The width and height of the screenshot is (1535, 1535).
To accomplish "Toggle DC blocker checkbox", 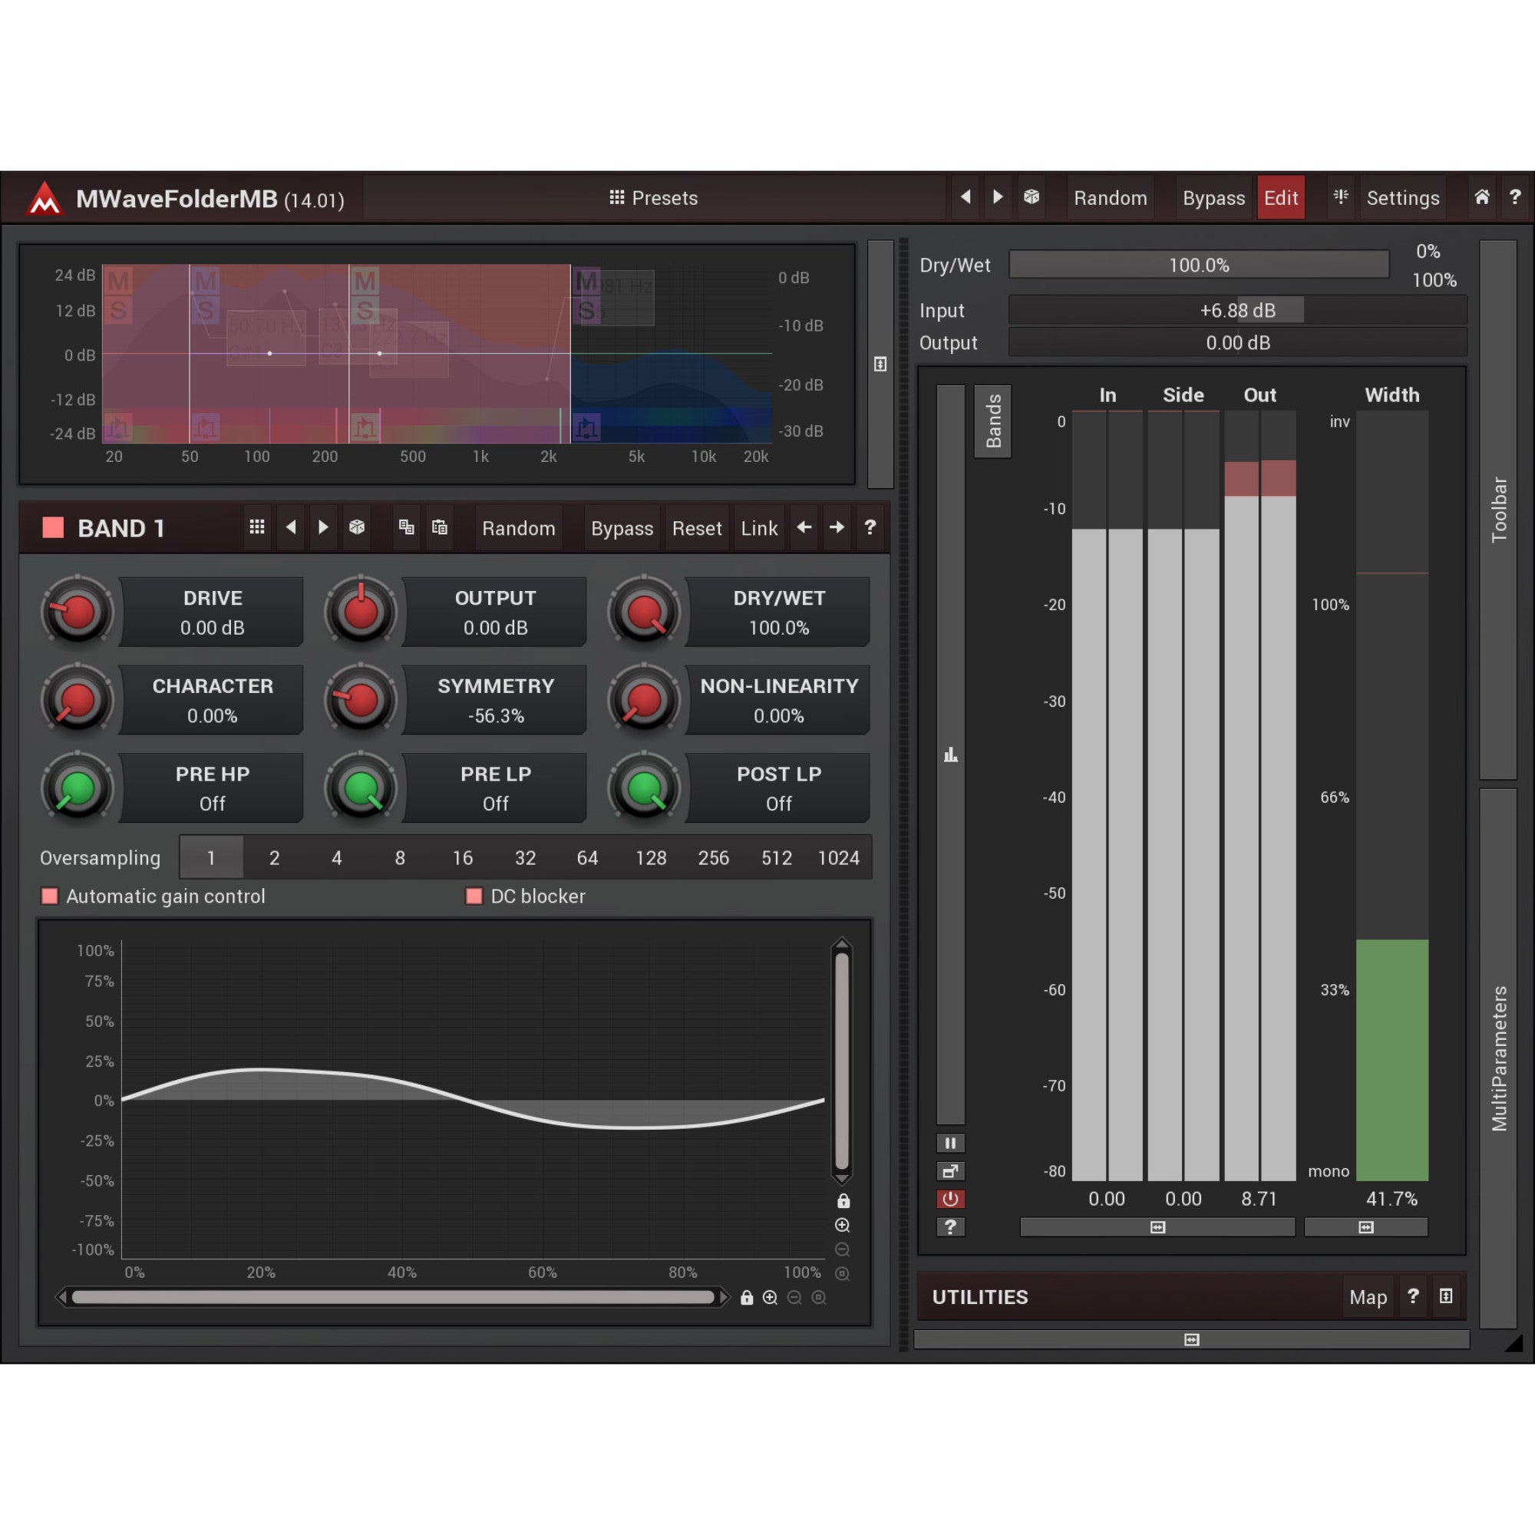I will tap(474, 896).
